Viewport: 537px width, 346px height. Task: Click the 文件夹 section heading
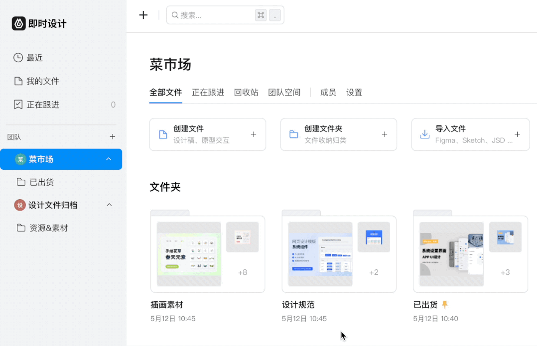[x=165, y=187]
